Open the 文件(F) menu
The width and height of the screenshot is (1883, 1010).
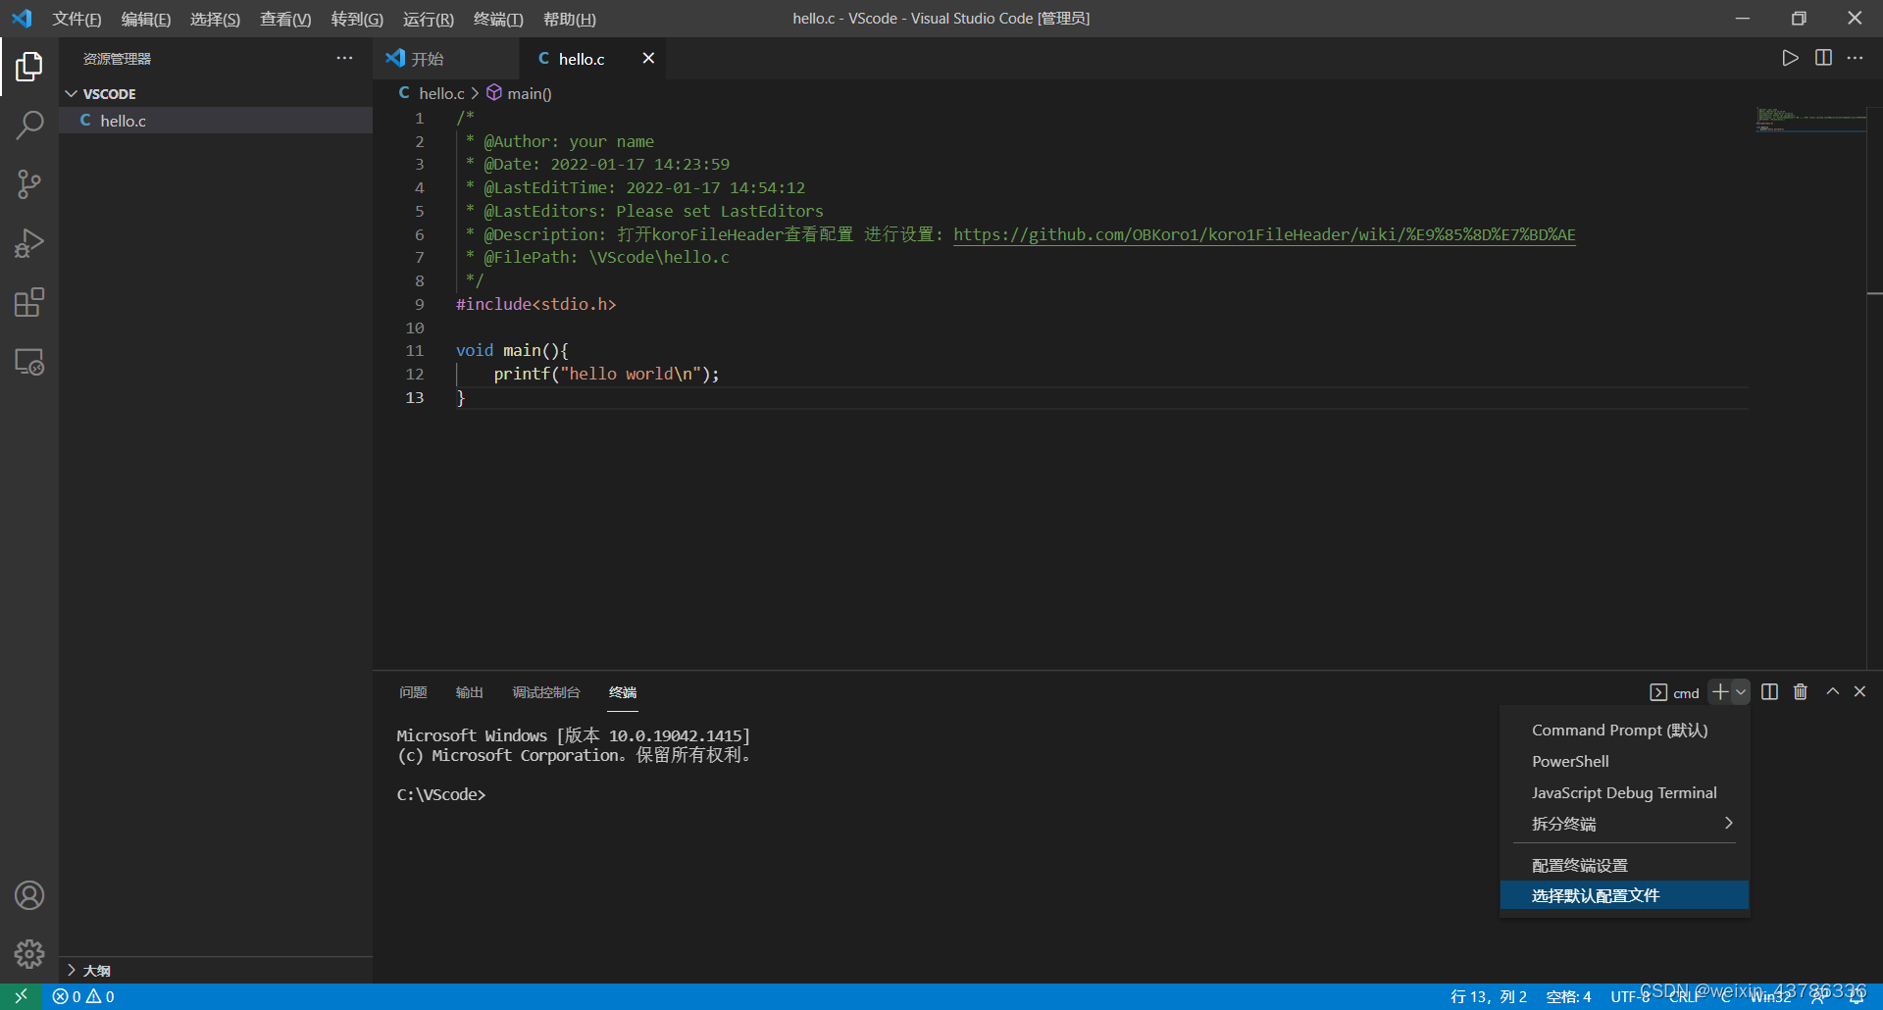(x=76, y=19)
